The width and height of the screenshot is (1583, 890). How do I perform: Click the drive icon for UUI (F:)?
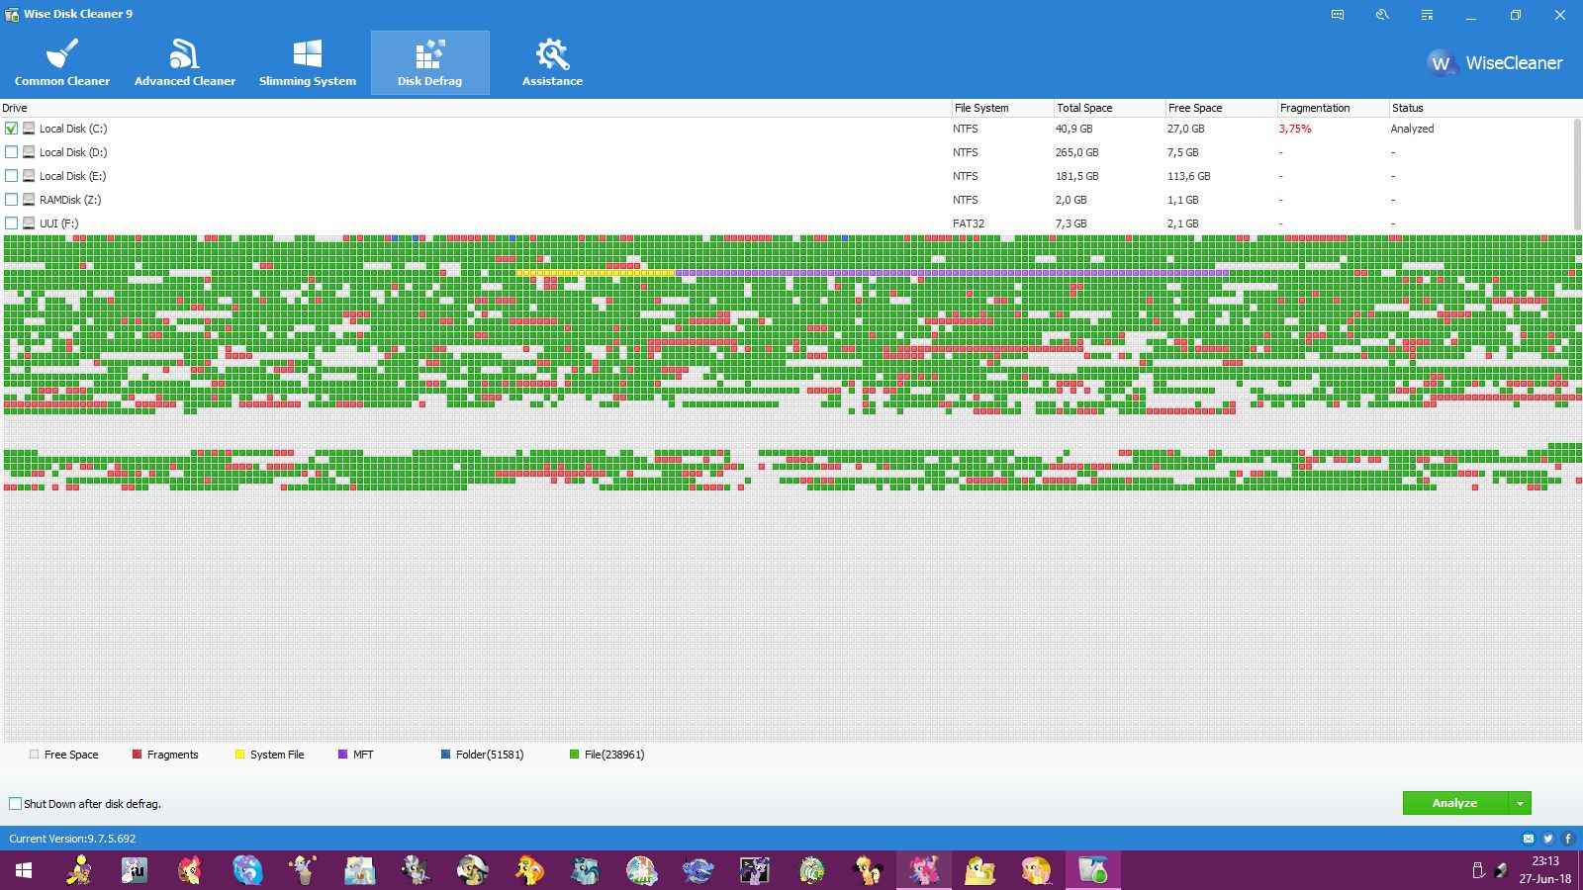pos(30,223)
